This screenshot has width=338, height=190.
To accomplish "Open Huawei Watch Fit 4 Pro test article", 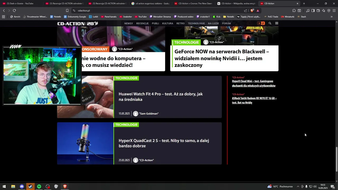I will tap(161, 97).
